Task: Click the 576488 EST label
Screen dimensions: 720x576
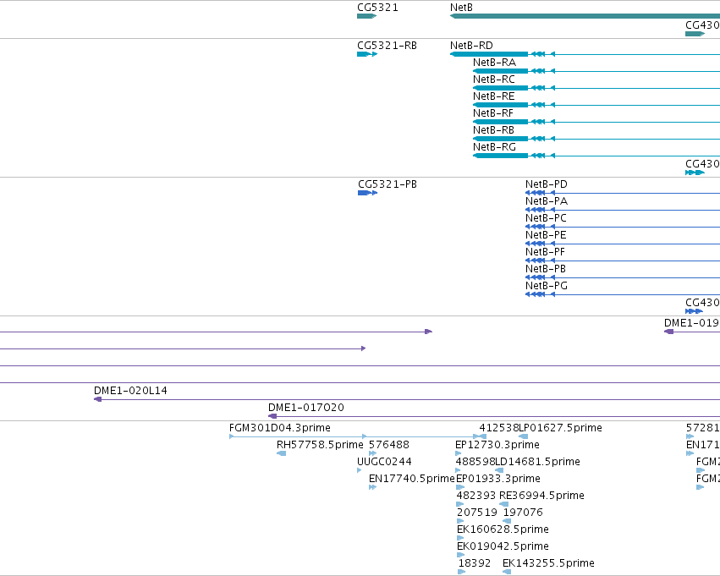Action: [389, 445]
